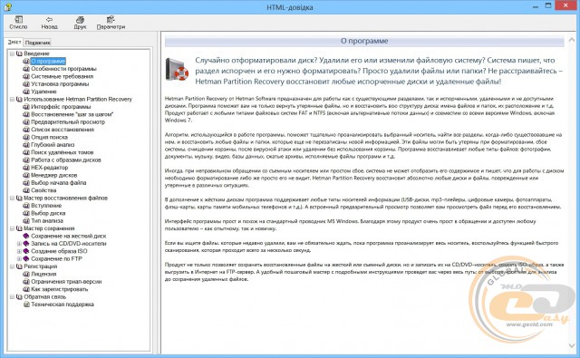Viewport: 580px width, 358px height.
Task: Switch to the Зміст tab
Action: 14,43
